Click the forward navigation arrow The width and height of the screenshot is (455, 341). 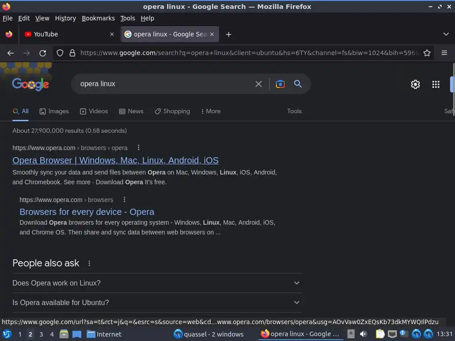click(26, 53)
